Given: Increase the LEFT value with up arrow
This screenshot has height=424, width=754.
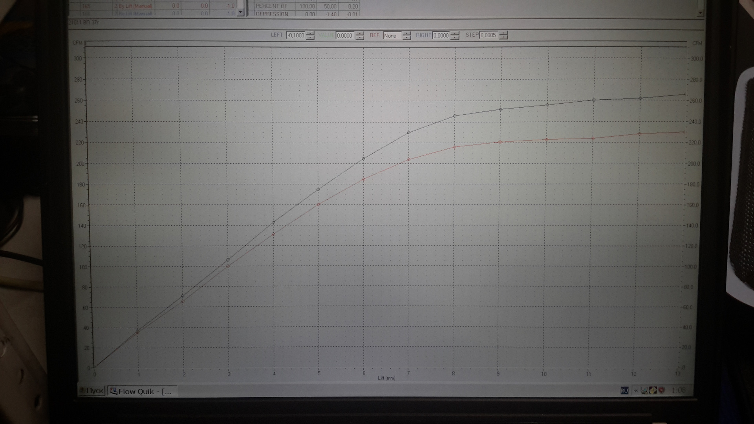Looking at the screenshot, I should (x=310, y=33).
